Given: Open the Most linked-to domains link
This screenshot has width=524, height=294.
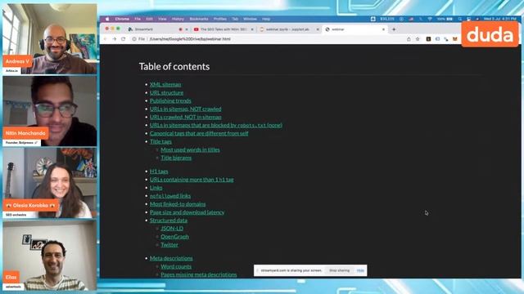Looking at the screenshot, I should [x=178, y=204].
